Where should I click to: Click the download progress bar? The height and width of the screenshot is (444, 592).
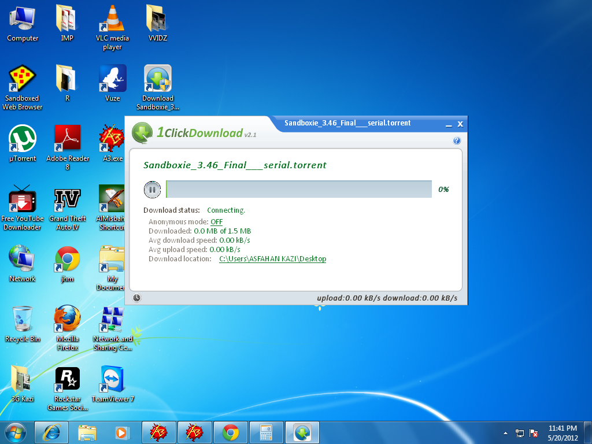(x=298, y=189)
